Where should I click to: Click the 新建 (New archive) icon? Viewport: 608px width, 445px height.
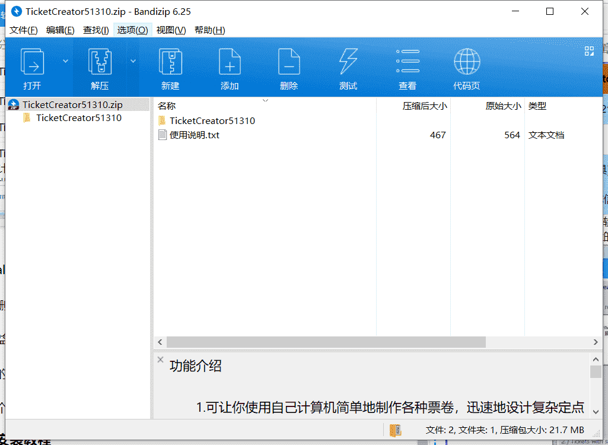pyautogui.click(x=171, y=61)
